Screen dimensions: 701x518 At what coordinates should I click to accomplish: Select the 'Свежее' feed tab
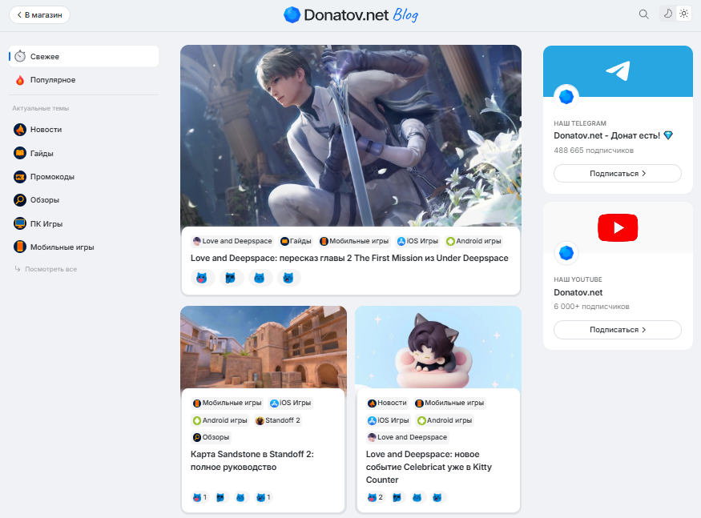click(x=83, y=56)
